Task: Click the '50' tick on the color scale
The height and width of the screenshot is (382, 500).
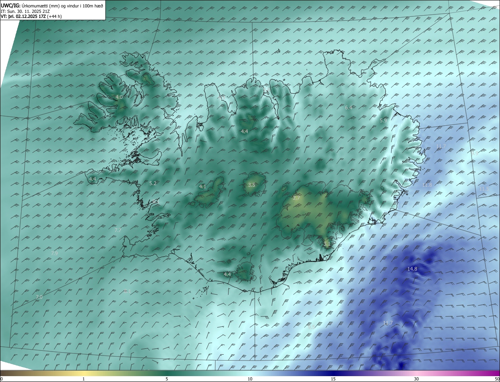Action: (497, 379)
